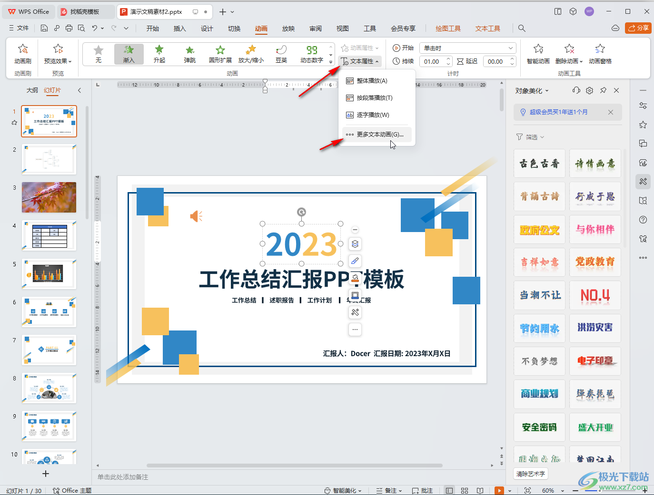The image size is (654, 495).
Task: Click the Save icon in quick toolbar
Action: tap(44, 28)
